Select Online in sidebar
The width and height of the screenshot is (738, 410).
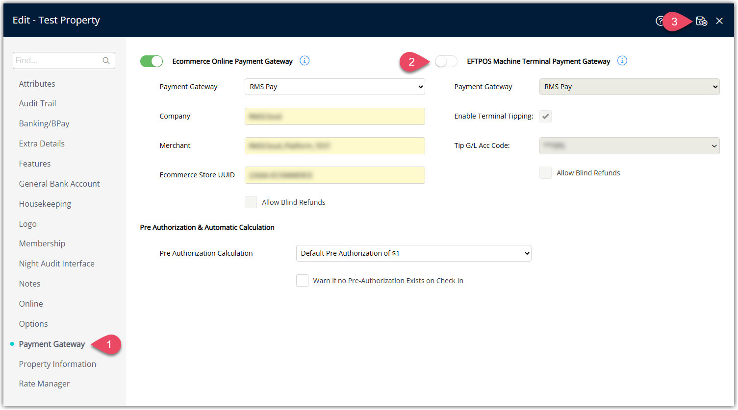[x=31, y=304]
